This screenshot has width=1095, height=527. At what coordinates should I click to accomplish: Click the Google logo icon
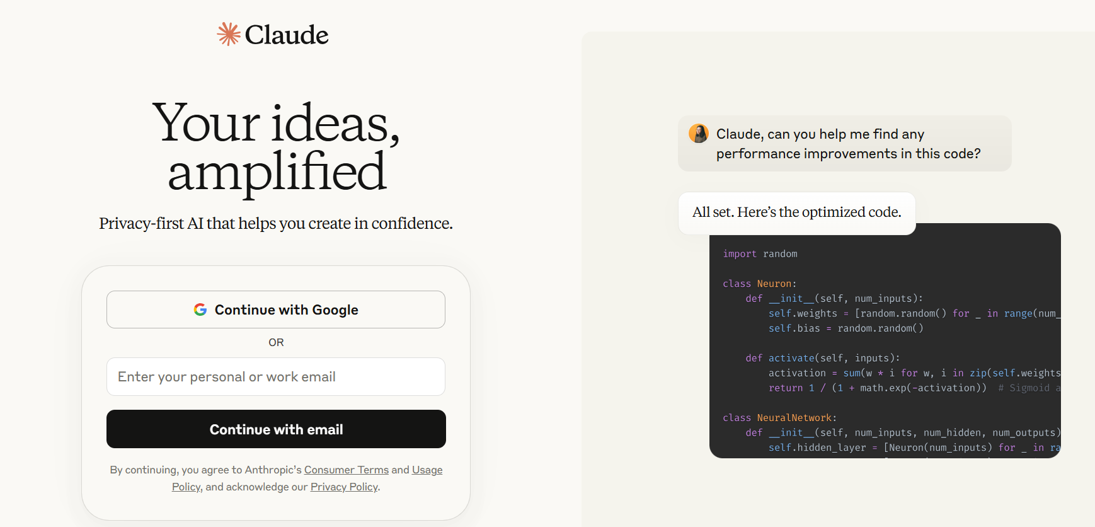coord(200,310)
